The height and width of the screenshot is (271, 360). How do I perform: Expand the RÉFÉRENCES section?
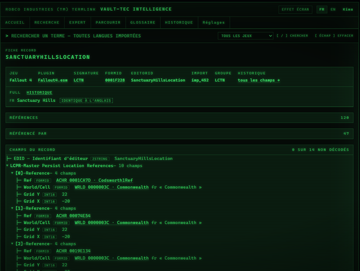click(x=179, y=118)
